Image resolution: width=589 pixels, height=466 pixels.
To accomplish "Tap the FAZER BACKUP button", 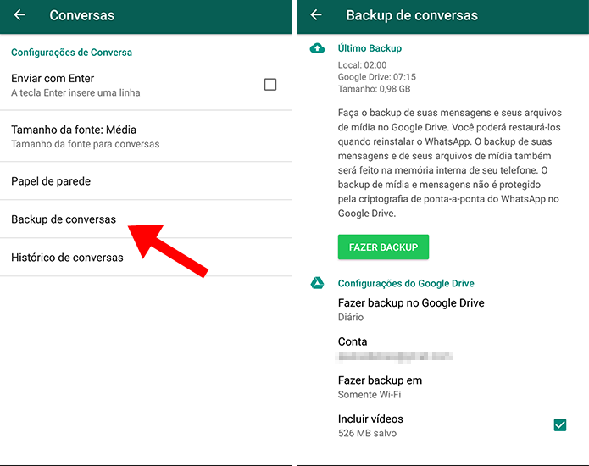I will point(383,247).
